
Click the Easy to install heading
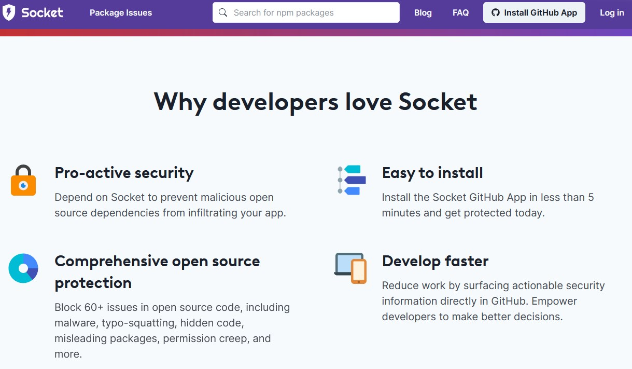coord(432,173)
